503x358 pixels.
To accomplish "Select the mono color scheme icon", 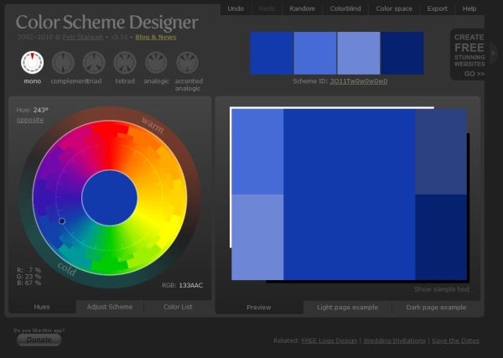I will pos(32,63).
